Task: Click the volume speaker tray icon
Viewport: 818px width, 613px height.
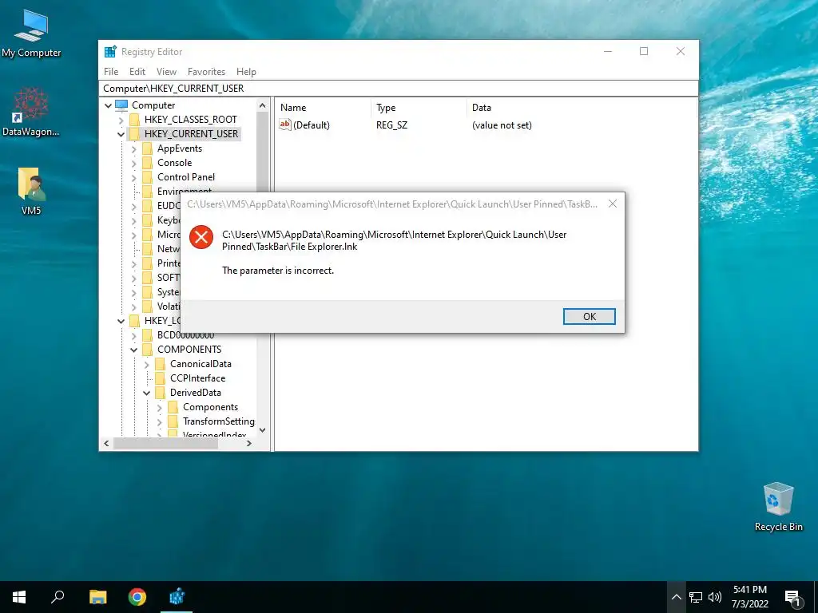Action: click(715, 597)
